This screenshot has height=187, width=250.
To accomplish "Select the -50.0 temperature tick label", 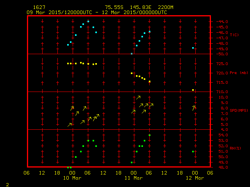I will click(221, 54).
